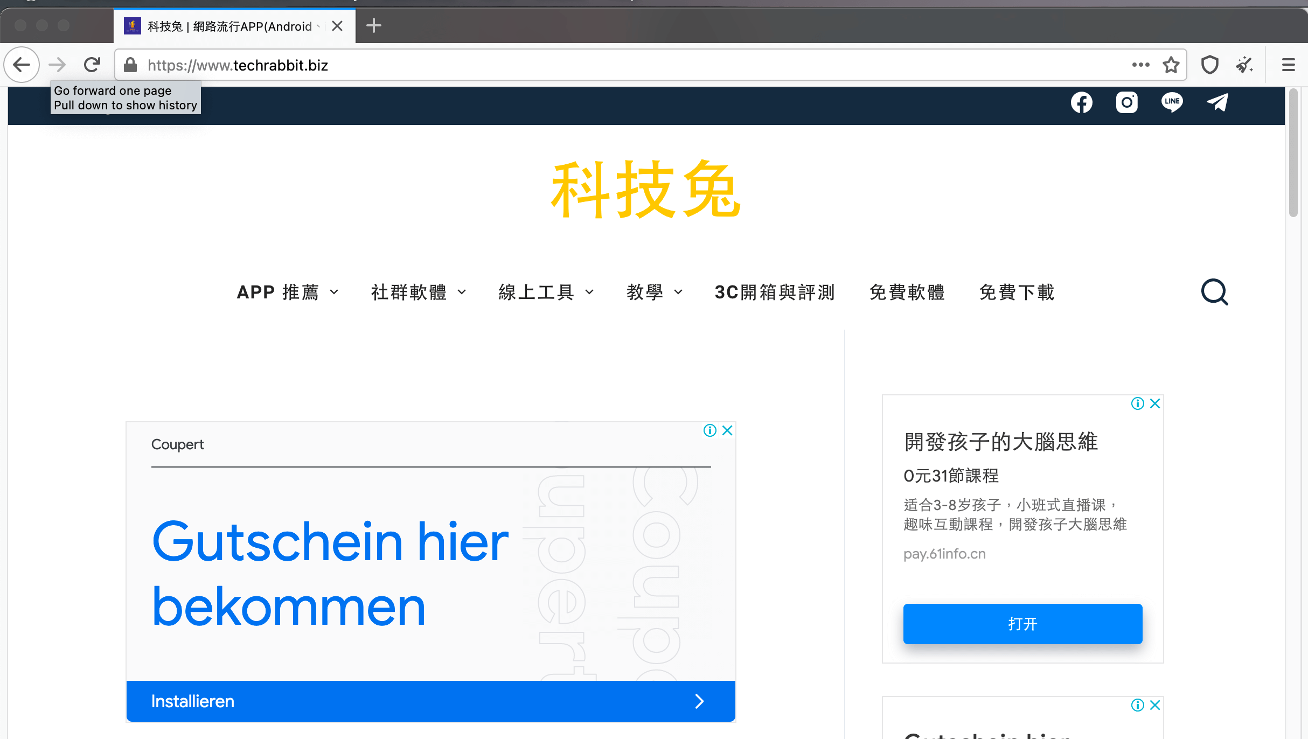Open a new tab with plus button

373,25
